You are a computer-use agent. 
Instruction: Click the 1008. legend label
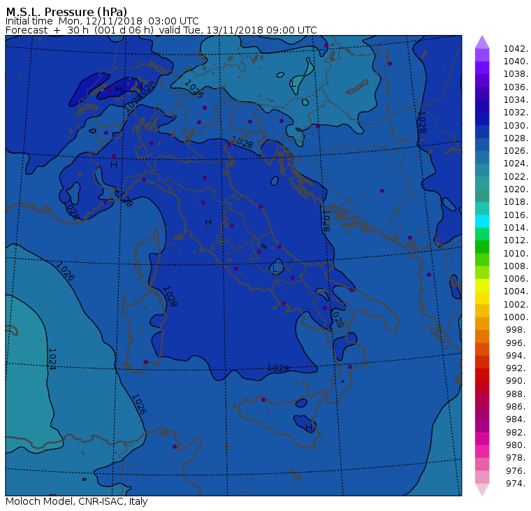[516, 266]
